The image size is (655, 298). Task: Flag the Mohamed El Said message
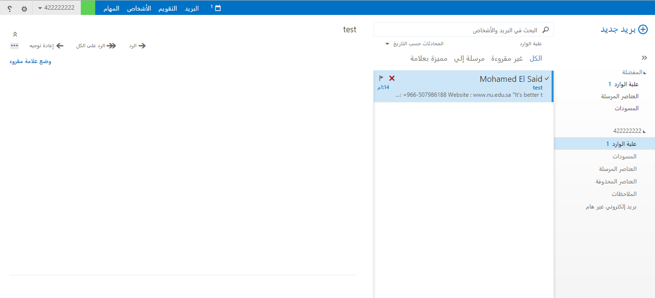pyautogui.click(x=381, y=78)
